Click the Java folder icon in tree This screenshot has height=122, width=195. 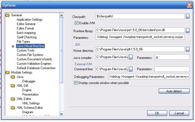13,77
